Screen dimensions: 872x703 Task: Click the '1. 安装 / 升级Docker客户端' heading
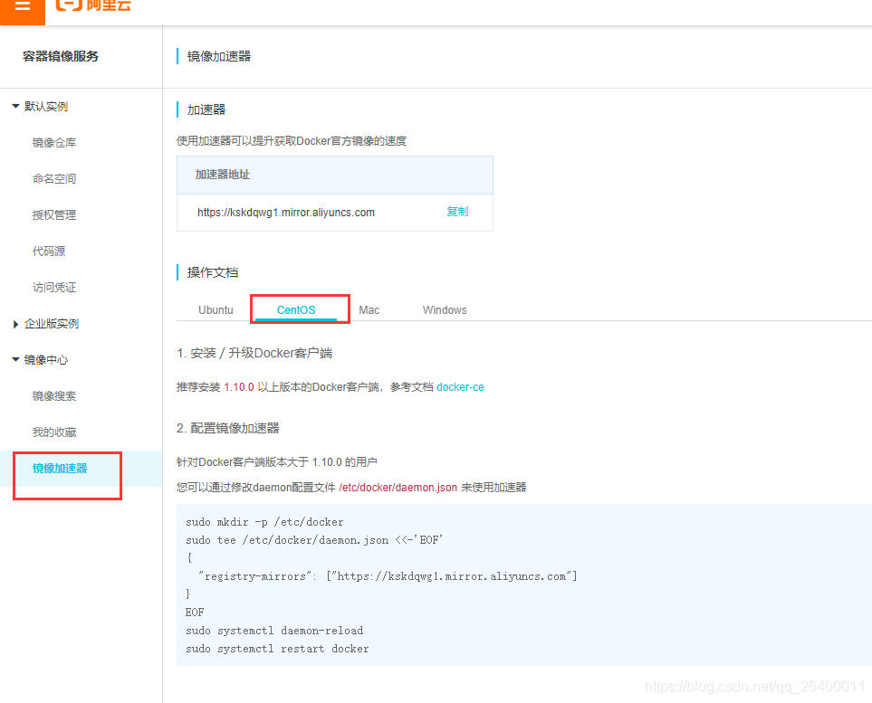(x=254, y=353)
